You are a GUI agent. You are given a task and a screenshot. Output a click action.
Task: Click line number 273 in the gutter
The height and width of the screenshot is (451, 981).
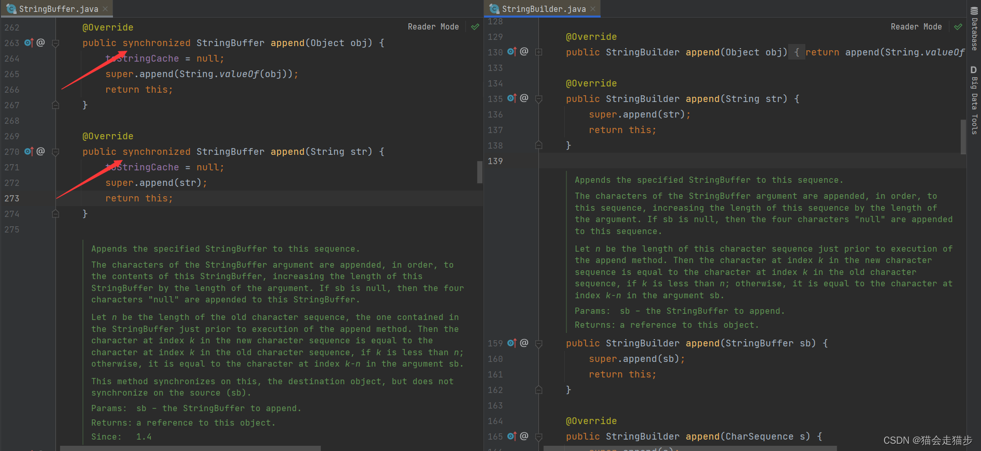coord(12,198)
